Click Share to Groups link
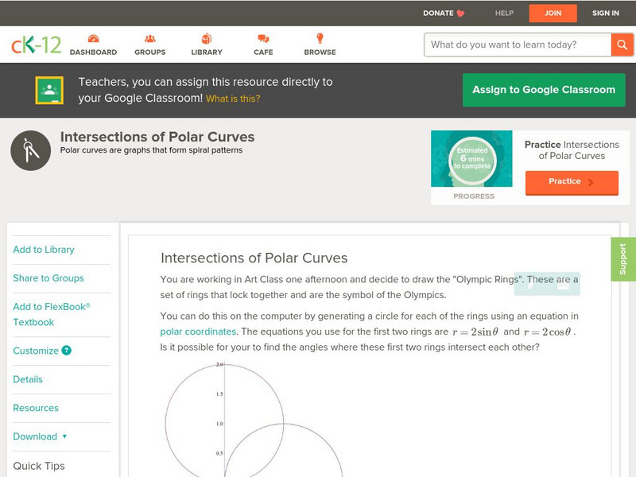This screenshot has width=636, height=477. (x=48, y=277)
